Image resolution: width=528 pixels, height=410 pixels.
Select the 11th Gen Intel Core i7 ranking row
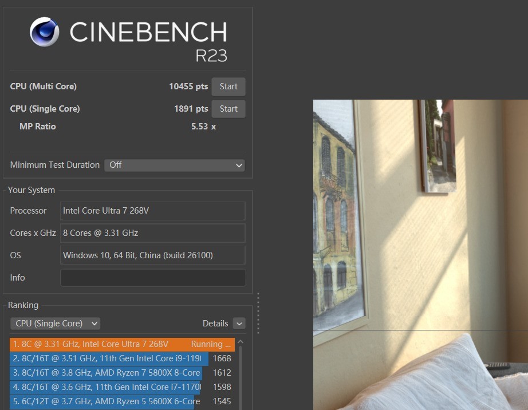[122, 387]
